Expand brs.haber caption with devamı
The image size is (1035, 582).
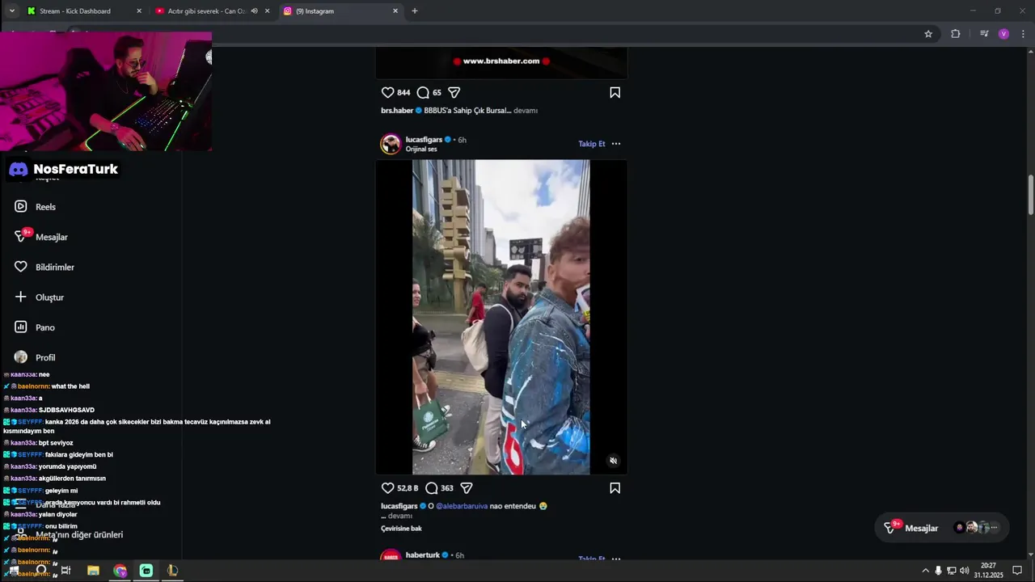pyautogui.click(x=526, y=111)
